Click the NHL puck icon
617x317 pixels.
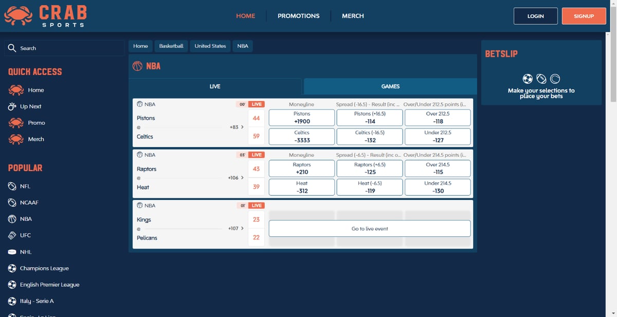point(12,252)
